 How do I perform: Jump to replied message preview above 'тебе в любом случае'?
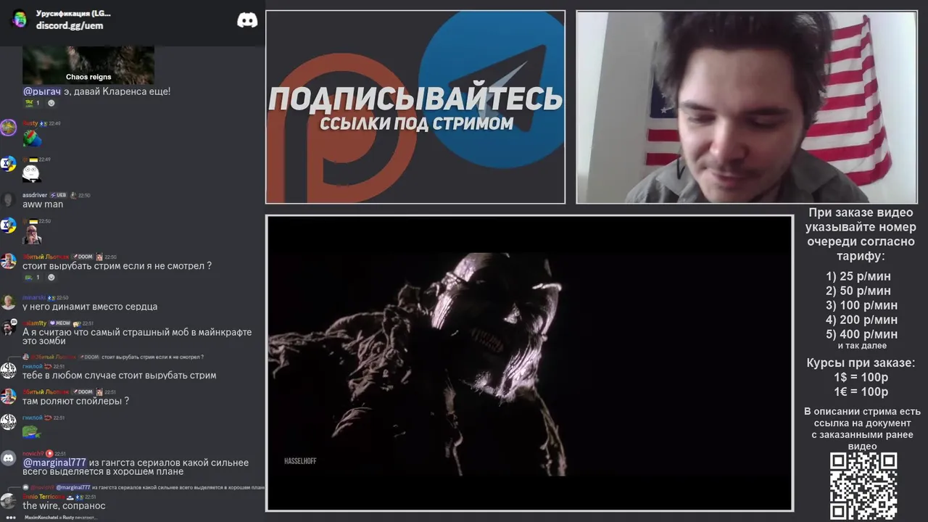[112, 357]
